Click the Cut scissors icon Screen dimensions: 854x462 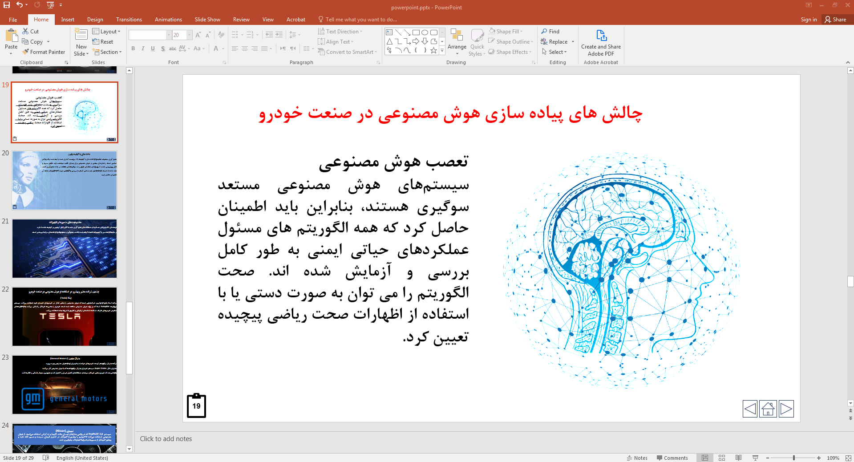point(25,32)
